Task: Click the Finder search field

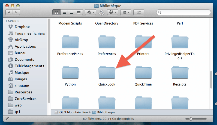Action: tap(183, 12)
